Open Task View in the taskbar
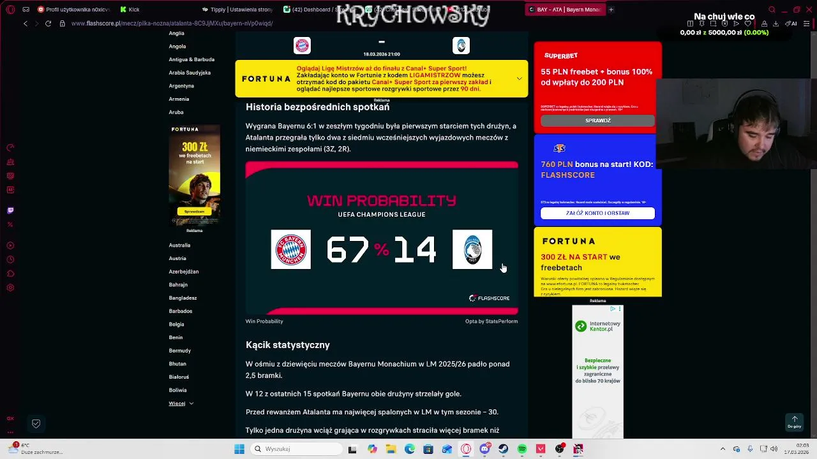Viewport: 817px width, 459px height. [x=352, y=449]
